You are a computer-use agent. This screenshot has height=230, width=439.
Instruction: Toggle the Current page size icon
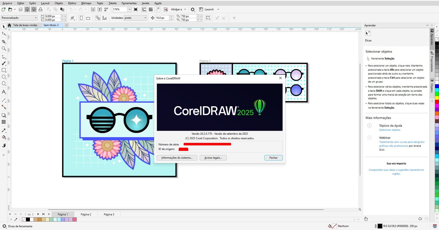pos(105,18)
